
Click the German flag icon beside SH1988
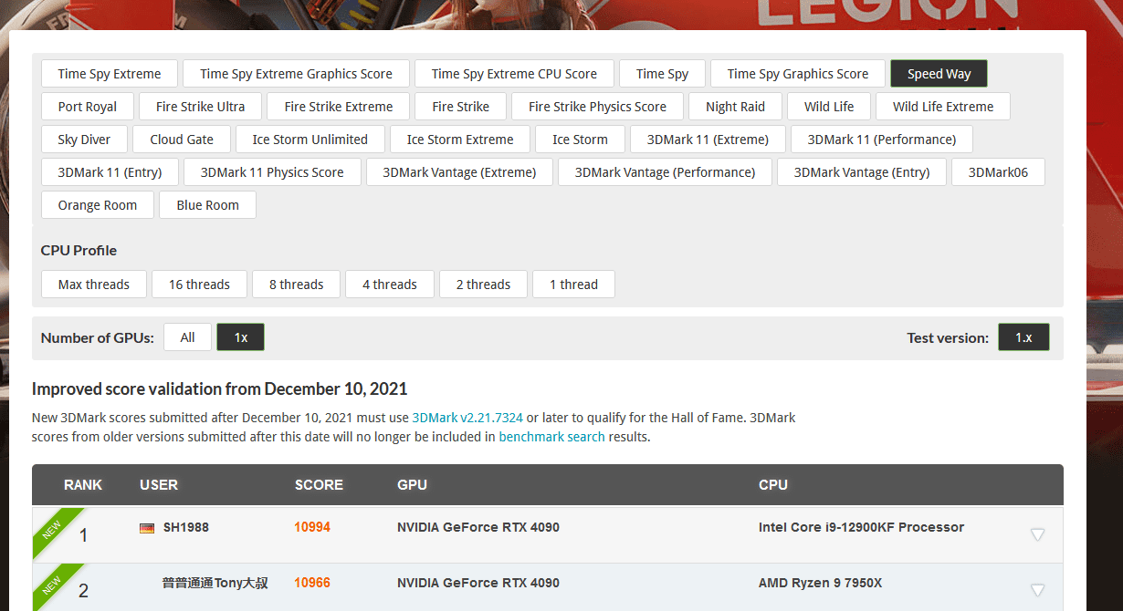147,528
